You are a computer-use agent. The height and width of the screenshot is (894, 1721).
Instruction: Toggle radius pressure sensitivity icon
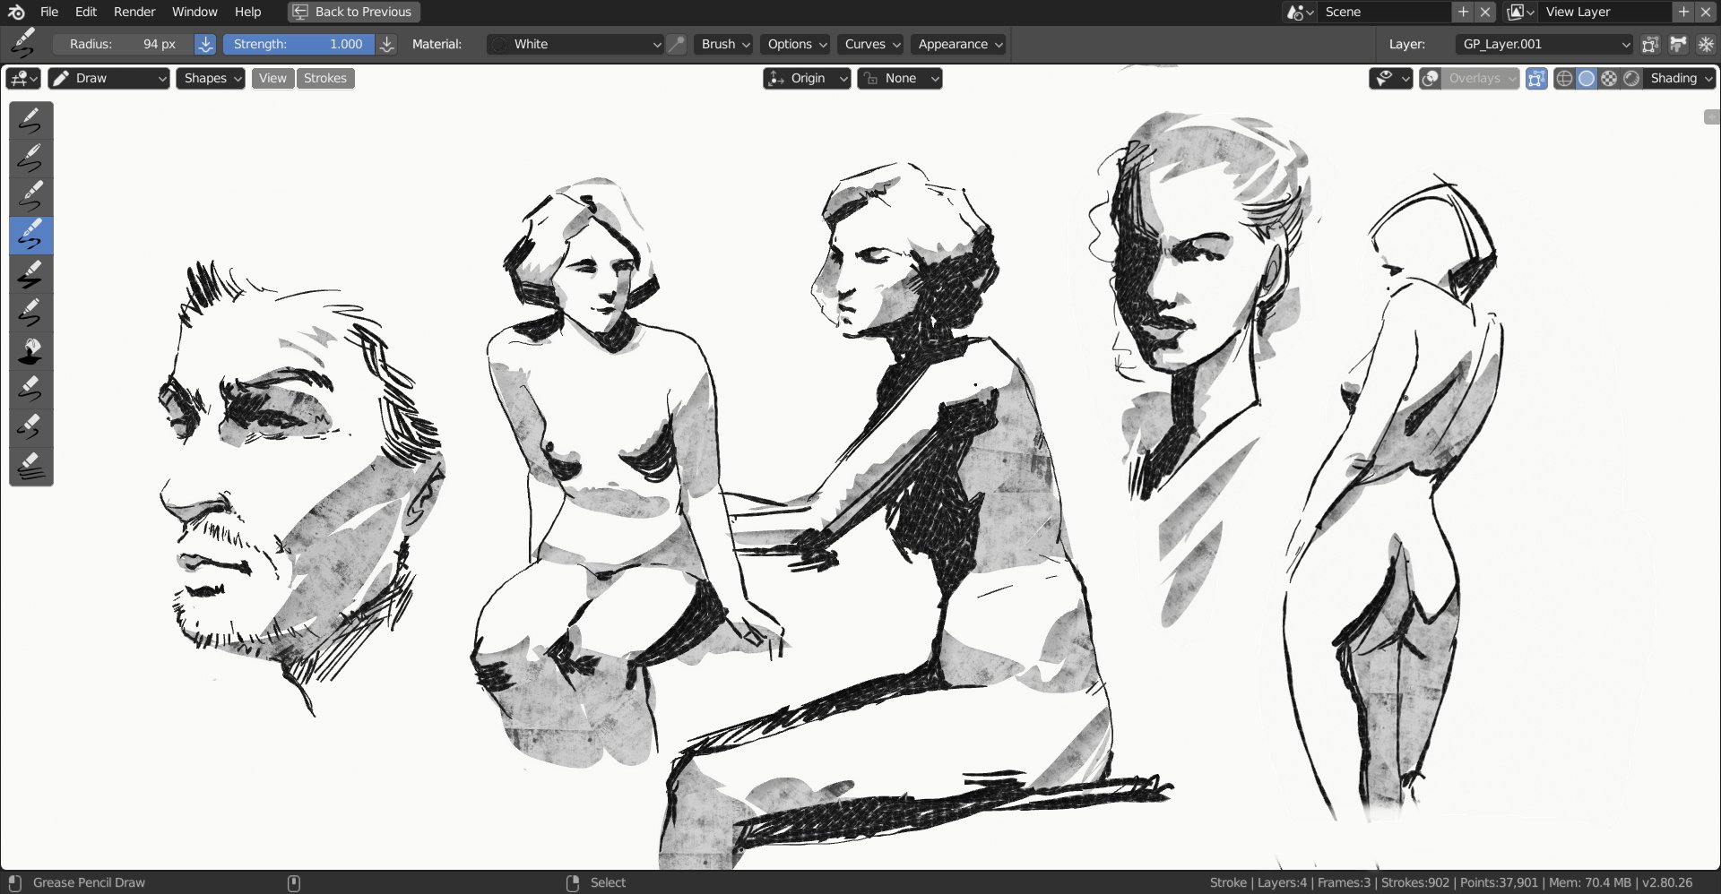[x=205, y=44]
